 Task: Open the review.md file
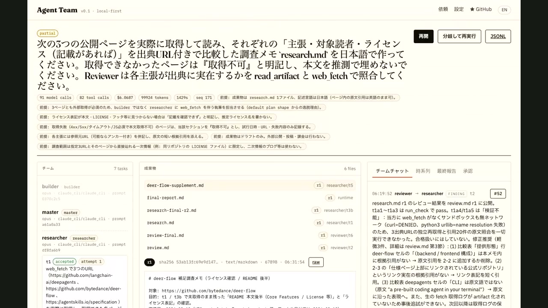coord(250,248)
